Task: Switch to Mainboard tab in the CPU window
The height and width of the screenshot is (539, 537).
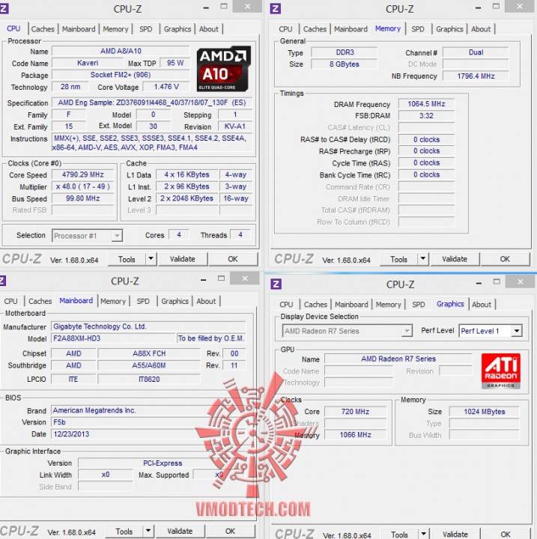Action: [x=79, y=29]
